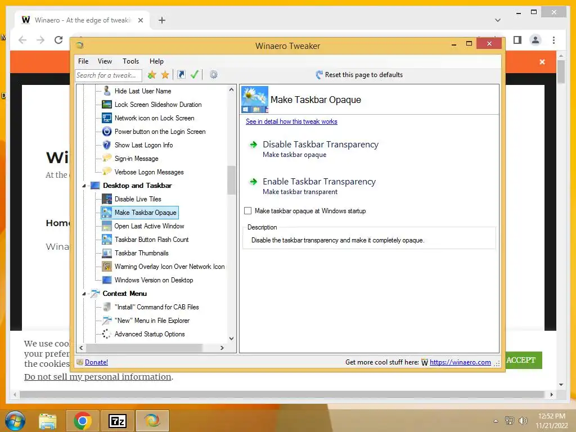Select the Winaero browser tab
The width and height of the screenshot is (576, 432).
82,20
